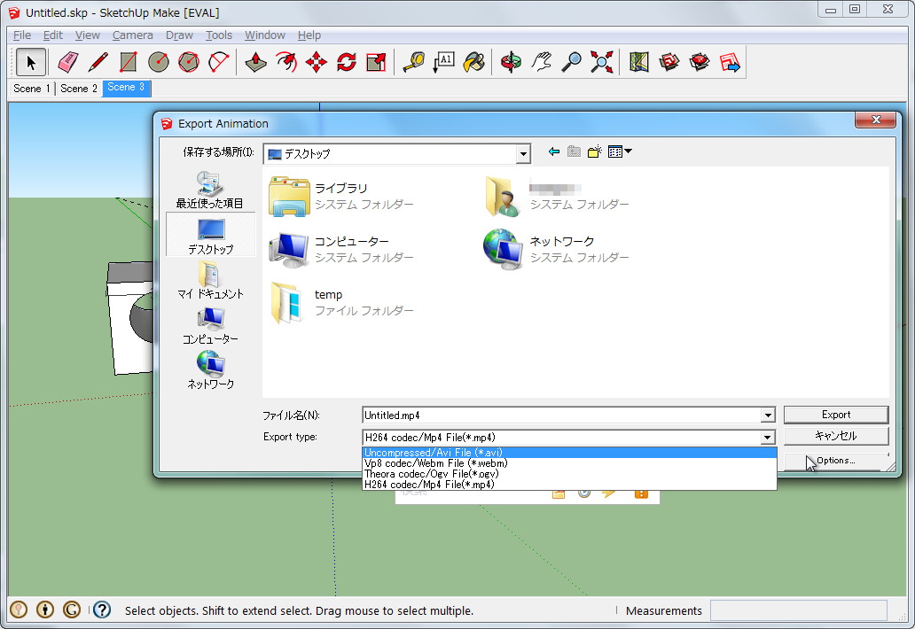Image resolution: width=915 pixels, height=629 pixels.
Task: Select the Move tool with red arrows
Action: 317,62
